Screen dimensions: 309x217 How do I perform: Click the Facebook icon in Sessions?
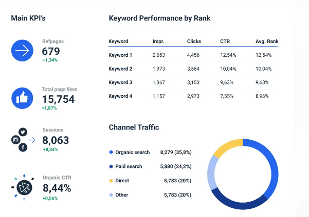tap(23, 147)
